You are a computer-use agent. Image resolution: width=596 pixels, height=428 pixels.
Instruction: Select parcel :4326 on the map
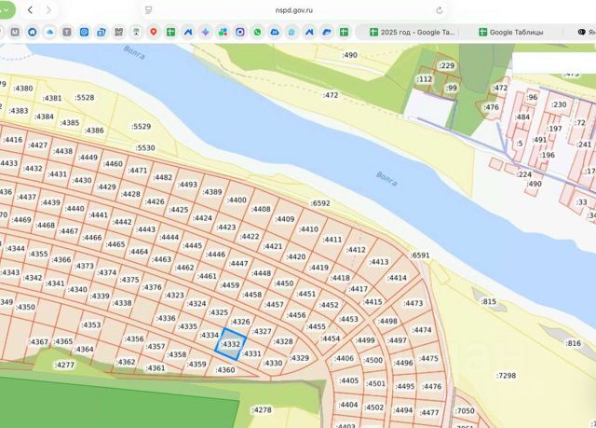pyautogui.click(x=240, y=322)
